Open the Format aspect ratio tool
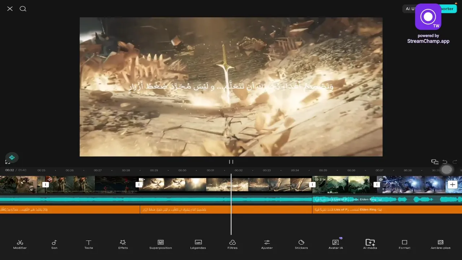 (x=405, y=244)
